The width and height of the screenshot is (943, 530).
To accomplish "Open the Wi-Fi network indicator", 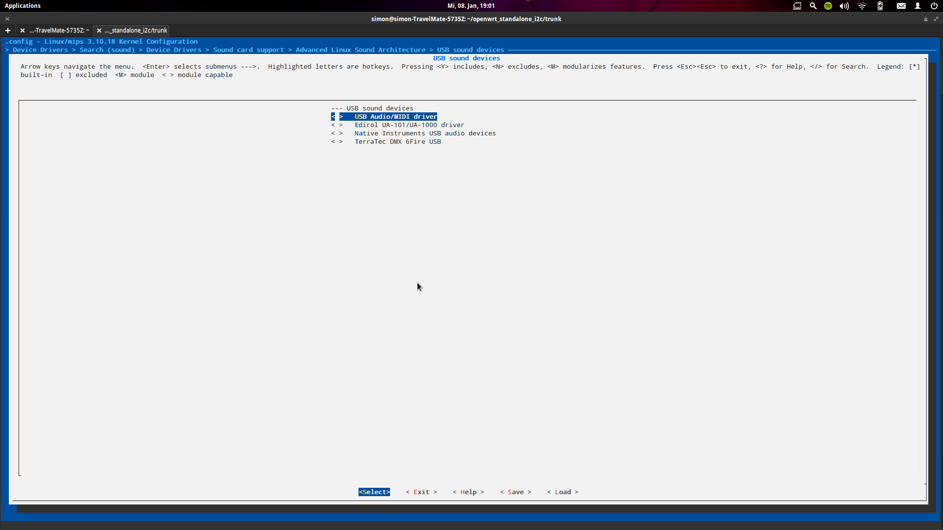I will 862,6.
